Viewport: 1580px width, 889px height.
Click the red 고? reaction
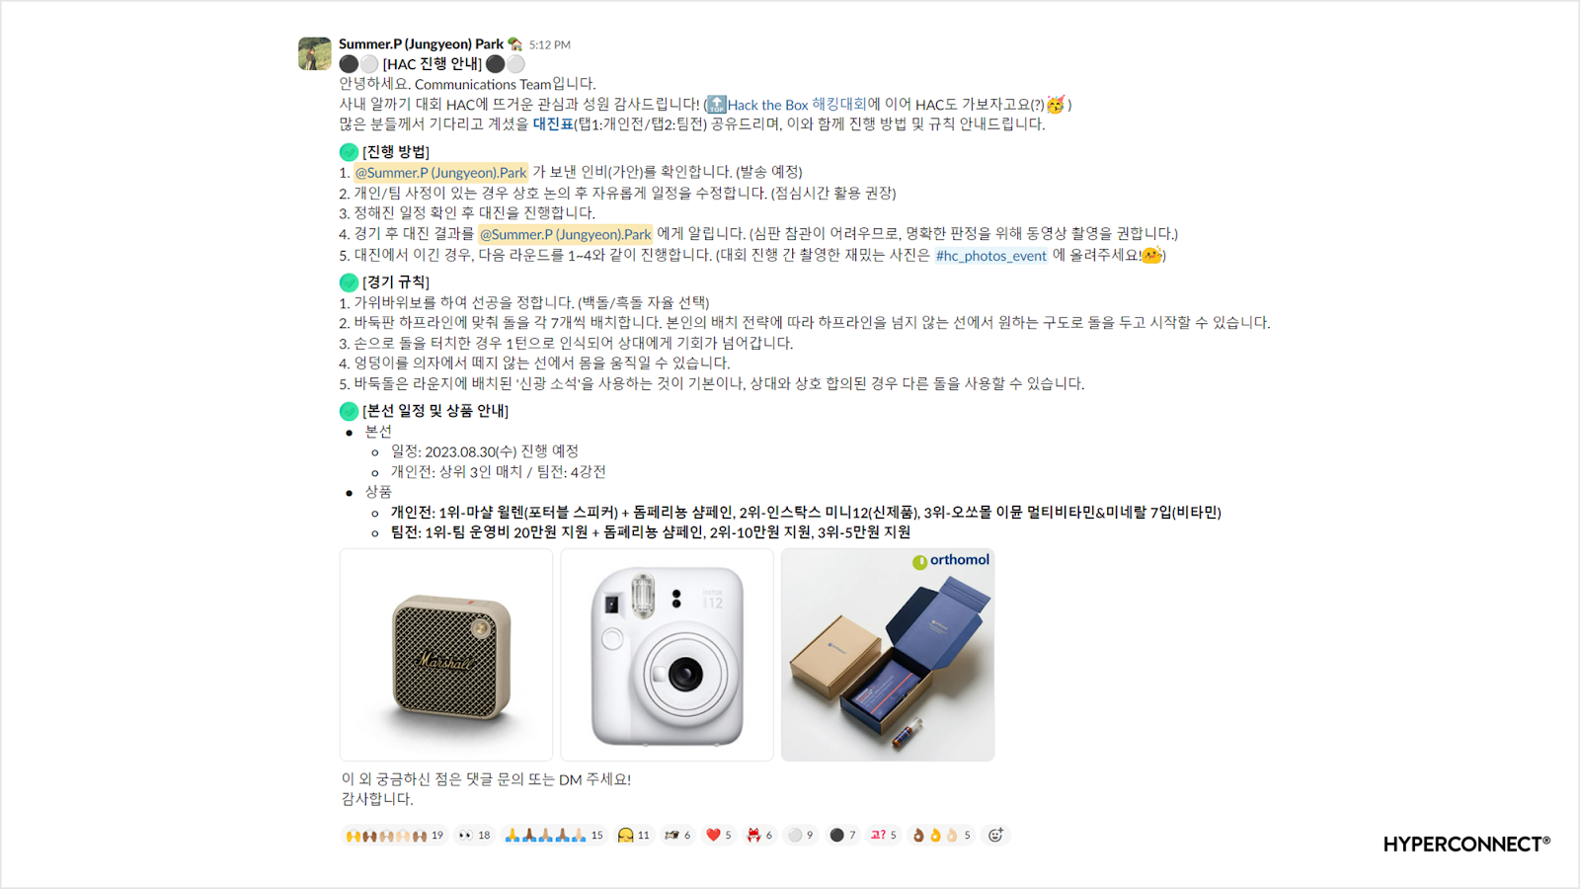pos(884,836)
